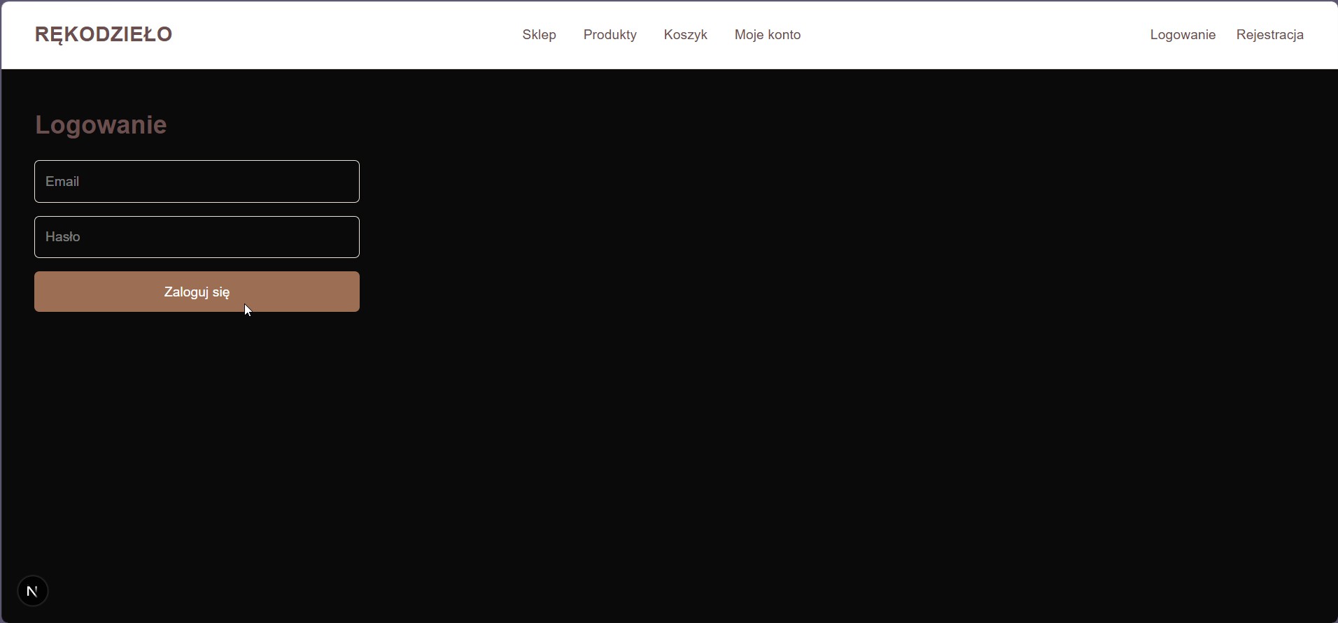
Task: Focus the Hasło password field
Action: (x=197, y=237)
